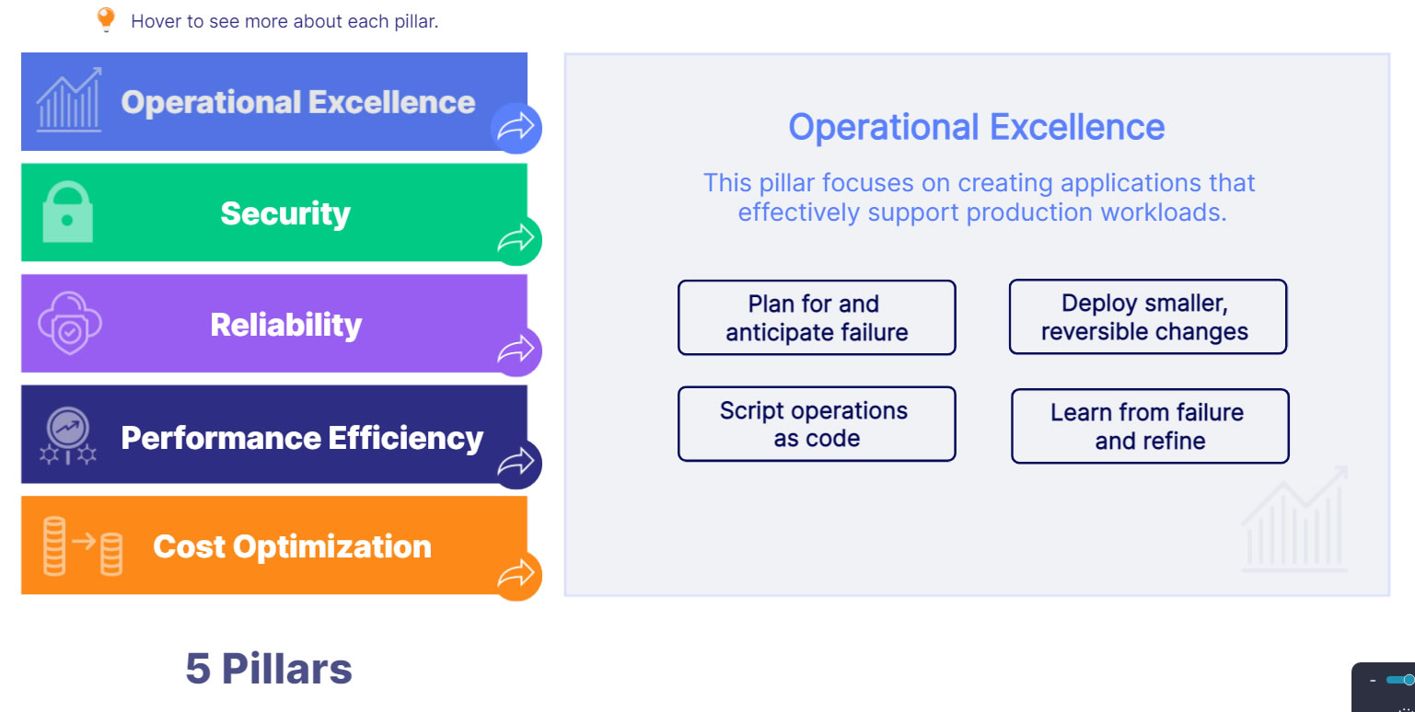Image resolution: width=1415 pixels, height=712 pixels.
Task: Click "Plan for and anticipate failure" box
Action: (817, 317)
